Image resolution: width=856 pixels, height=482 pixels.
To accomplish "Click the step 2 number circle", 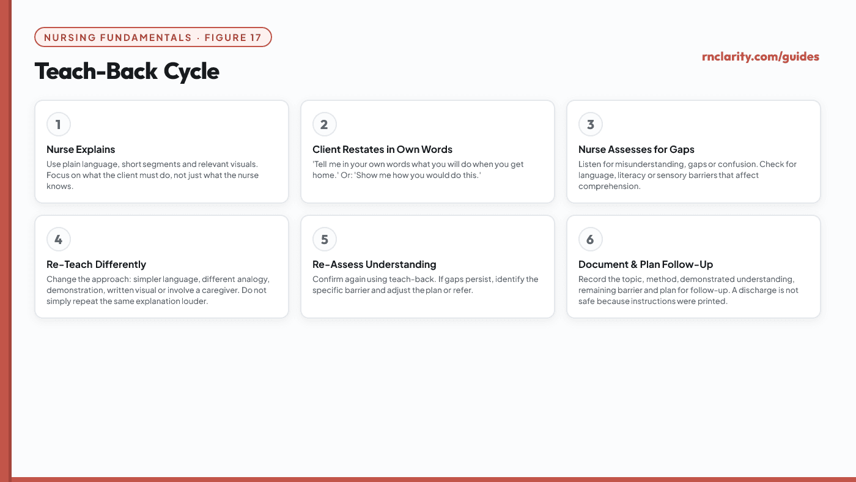I will pos(325,125).
